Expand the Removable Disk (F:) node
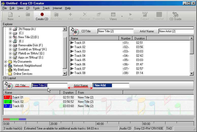The image size is (197, 132). [x=10, y=45]
